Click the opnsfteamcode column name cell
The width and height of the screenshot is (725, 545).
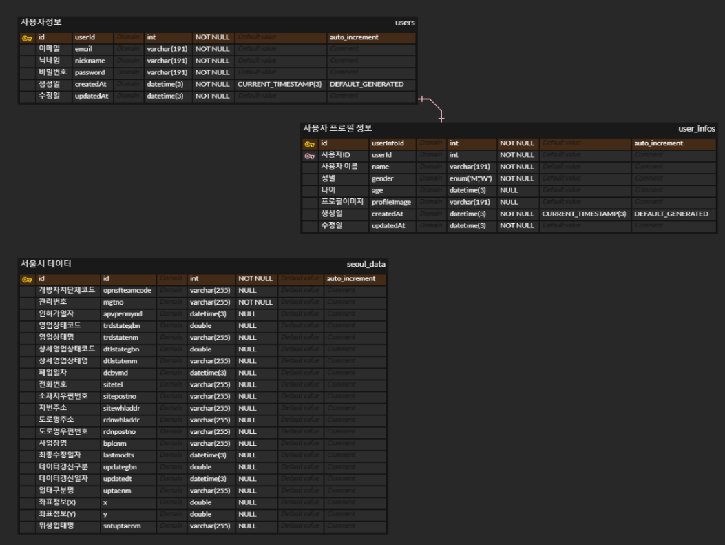coord(128,291)
